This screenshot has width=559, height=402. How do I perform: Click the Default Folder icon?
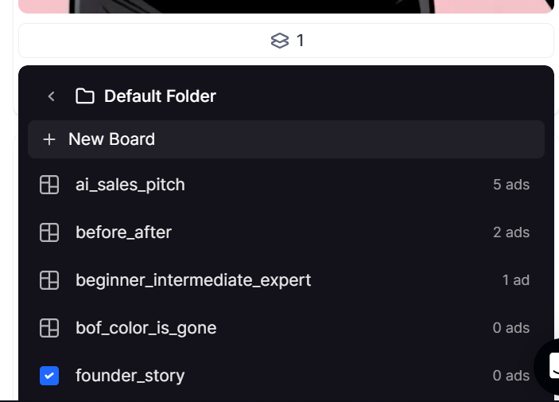(x=85, y=96)
